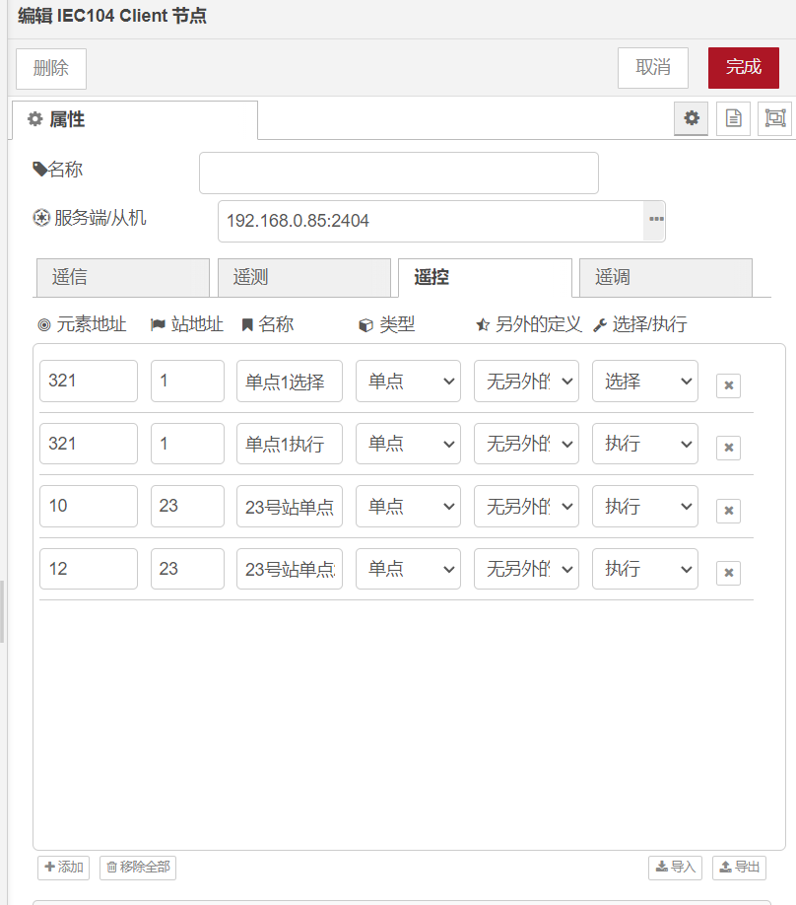Select the properties gear icon
Screen dimensions: 796x905
pyautogui.click(x=691, y=118)
